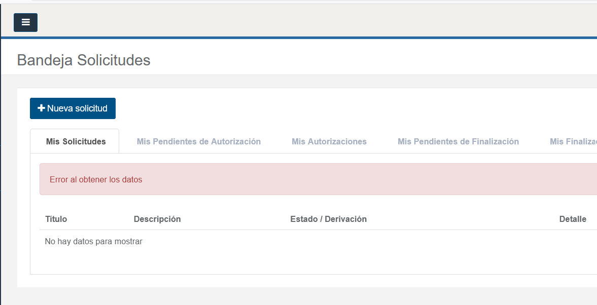
Task: Show the partially visible Mis Finaliza tab
Action: 573,141
